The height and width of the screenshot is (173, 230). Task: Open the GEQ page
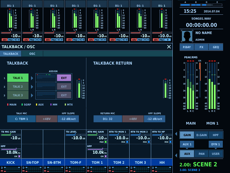(216, 47)
